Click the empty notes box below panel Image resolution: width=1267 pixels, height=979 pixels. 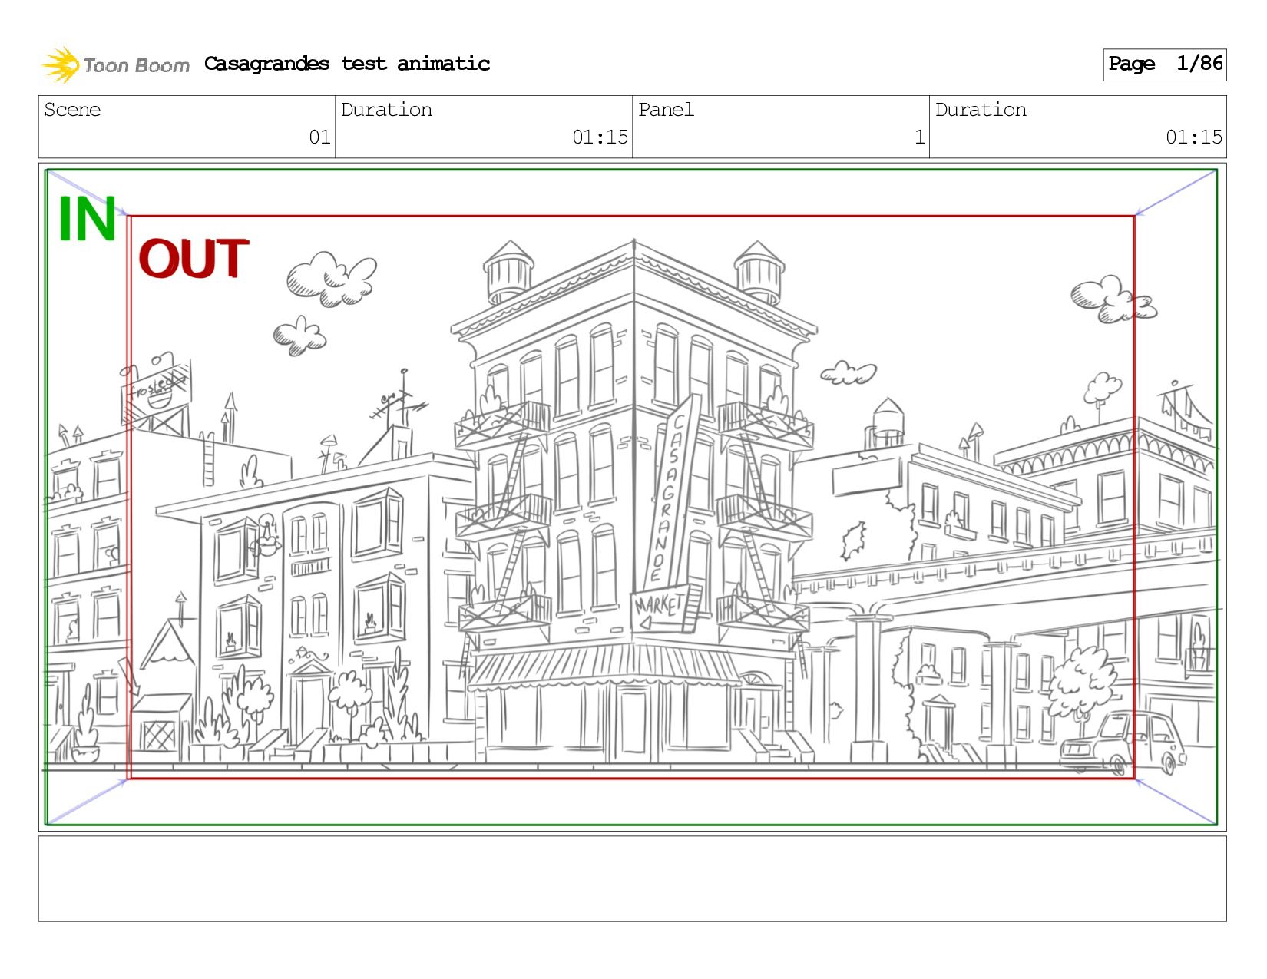click(x=632, y=878)
